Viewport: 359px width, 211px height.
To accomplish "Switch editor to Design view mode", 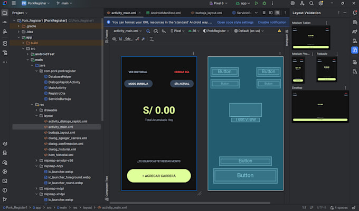I will tap(277, 13).
